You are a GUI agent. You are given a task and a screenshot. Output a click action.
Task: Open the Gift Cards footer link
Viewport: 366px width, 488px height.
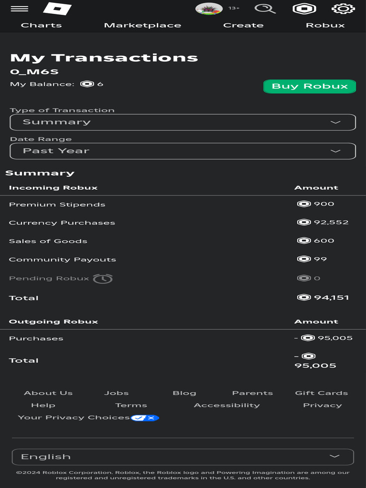pyautogui.click(x=321, y=393)
